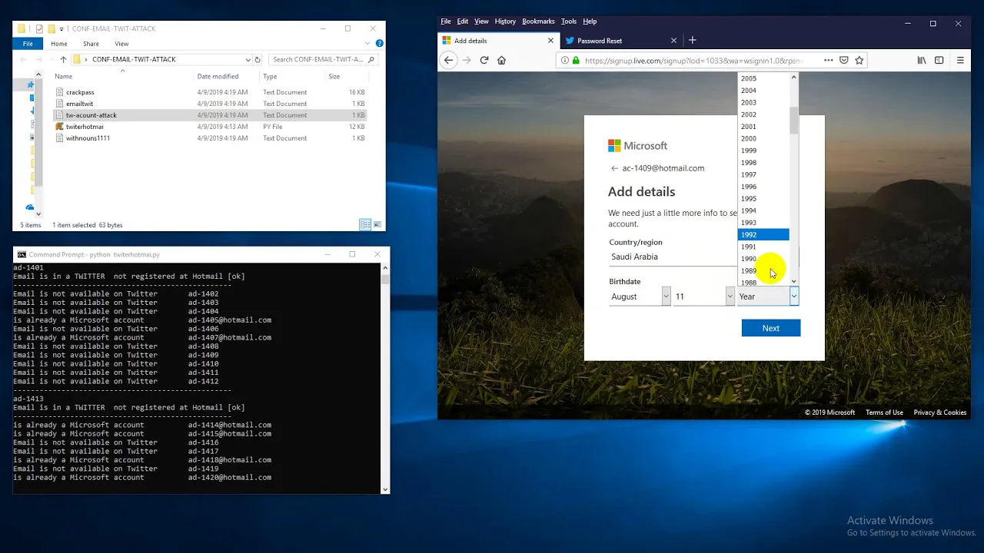Open Firefox library icon
Image resolution: width=984 pixels, height=553 pixels.
(x=922, y=60)
